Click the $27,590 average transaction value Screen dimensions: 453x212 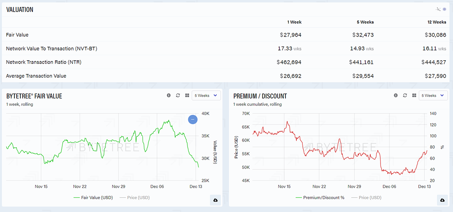click(x=435, y=76)
